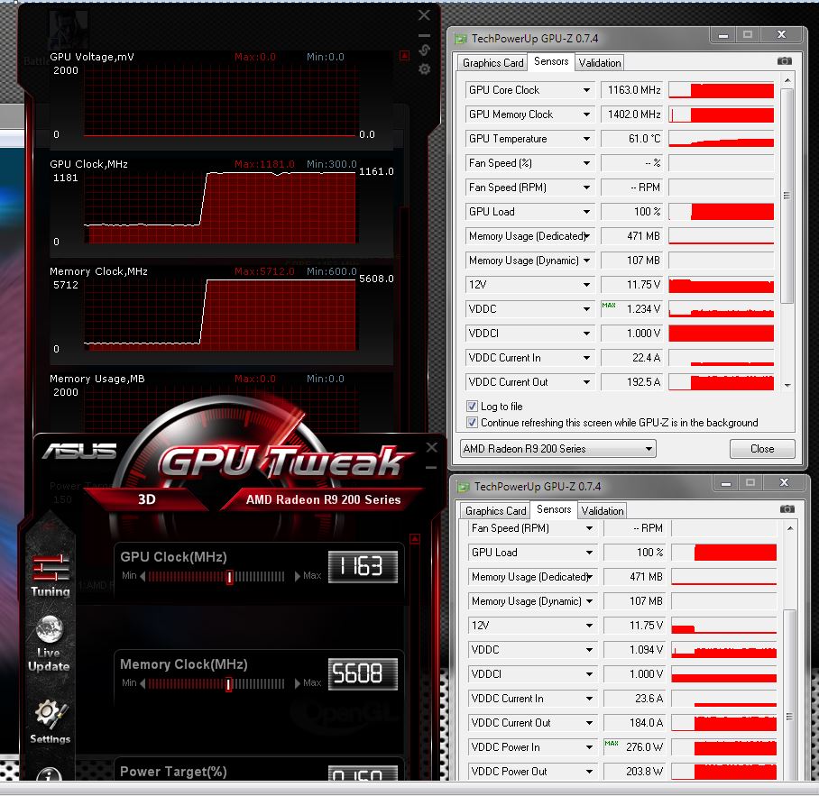The height and width of the screenshot is (796, 819).
Task: Open the Tuning panel in GPU Tweak
Action: pyautogui.click(x=51, y=574)
